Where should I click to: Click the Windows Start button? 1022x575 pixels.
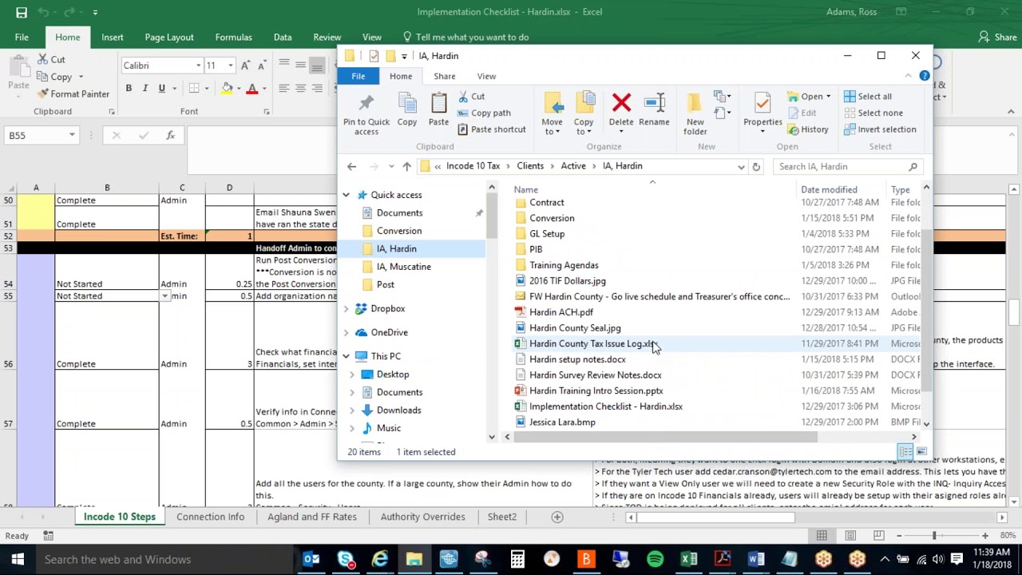[x=18, y=559]
